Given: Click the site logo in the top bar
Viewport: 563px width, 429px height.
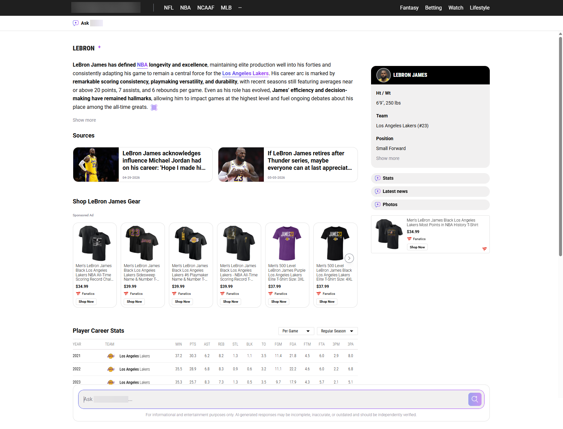Looking at the screenshot, I should click(106, 8).
